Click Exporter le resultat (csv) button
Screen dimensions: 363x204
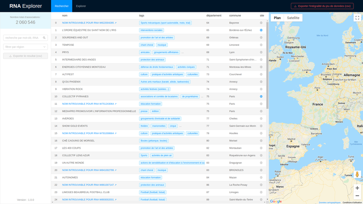(x=25, y=56)
